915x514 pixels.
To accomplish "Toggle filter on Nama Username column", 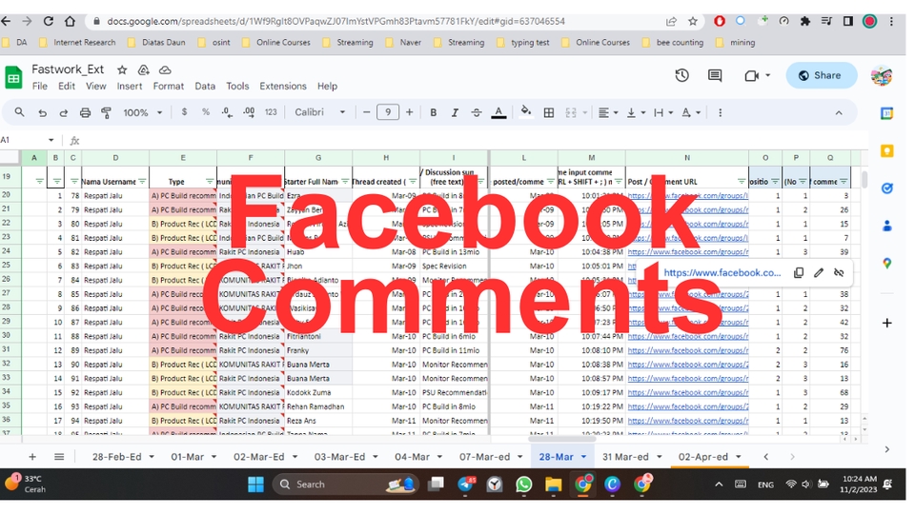I will tap(142, 182).
